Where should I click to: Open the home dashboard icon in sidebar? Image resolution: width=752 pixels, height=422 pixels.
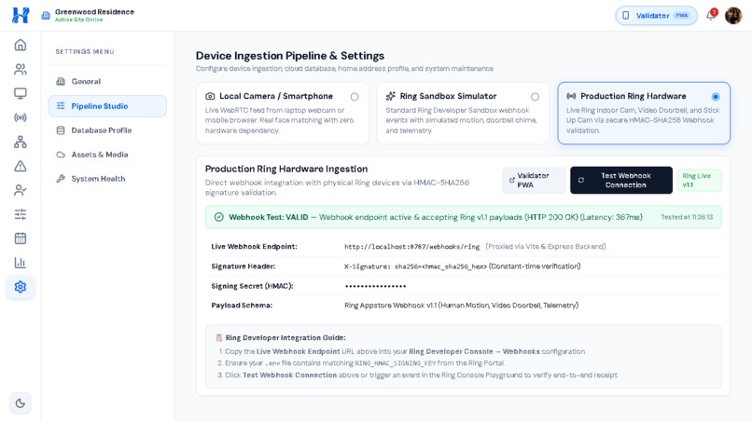pos(21,45)
